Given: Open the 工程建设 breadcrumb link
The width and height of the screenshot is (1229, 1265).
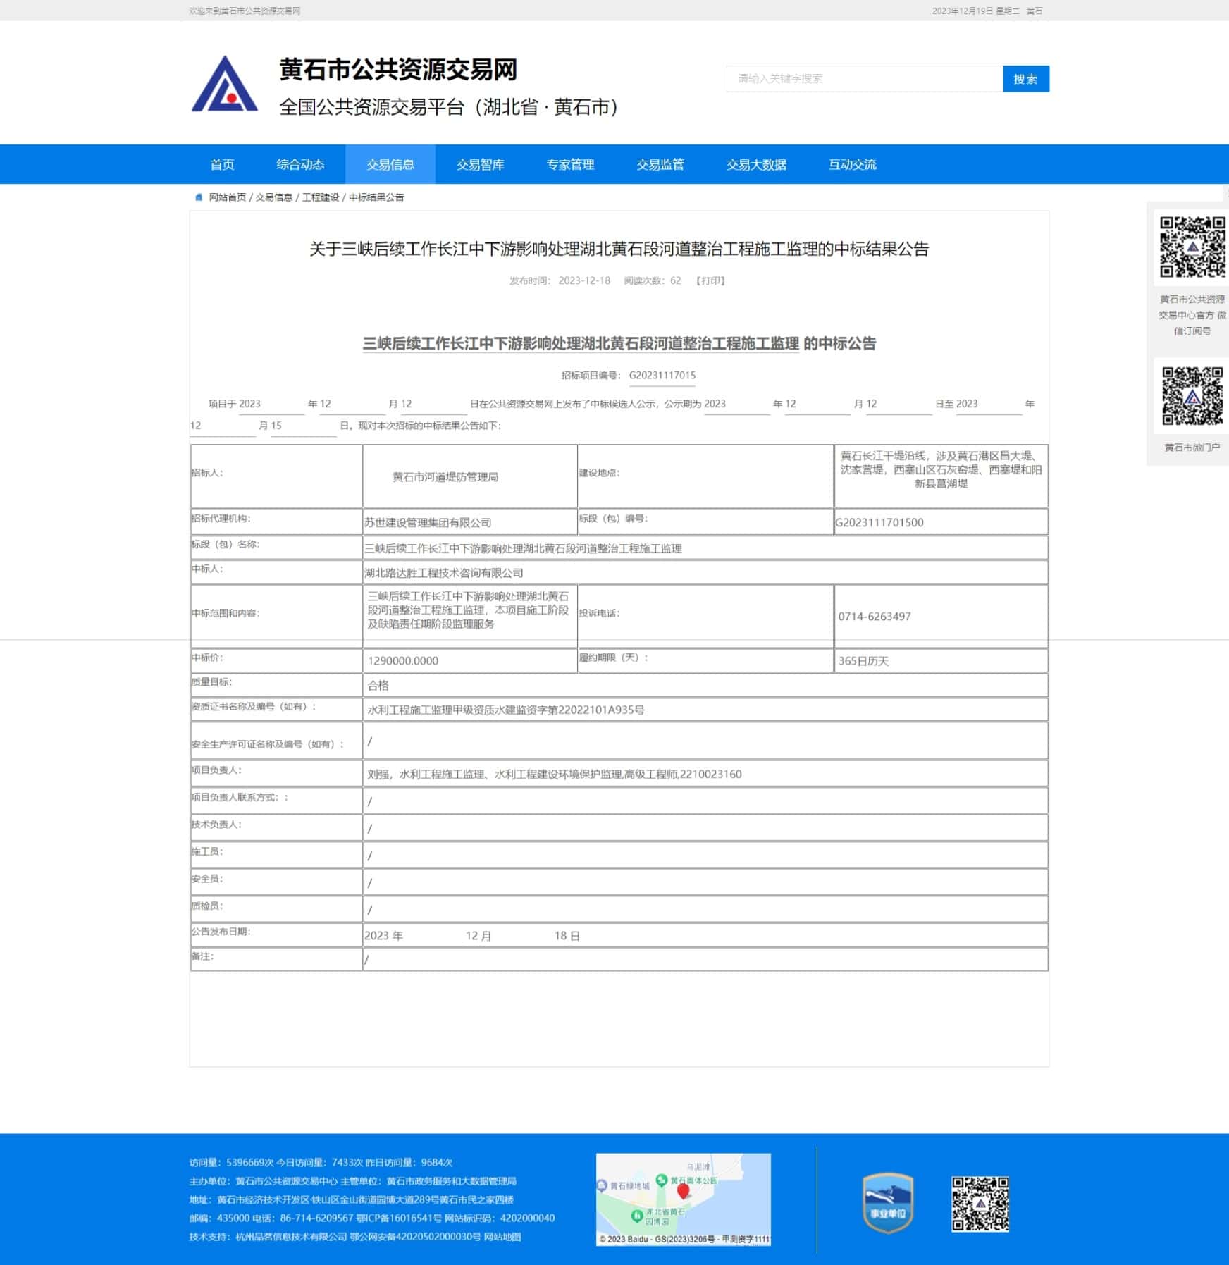Looking at the screenshot, I should click(x=321, y=197).
